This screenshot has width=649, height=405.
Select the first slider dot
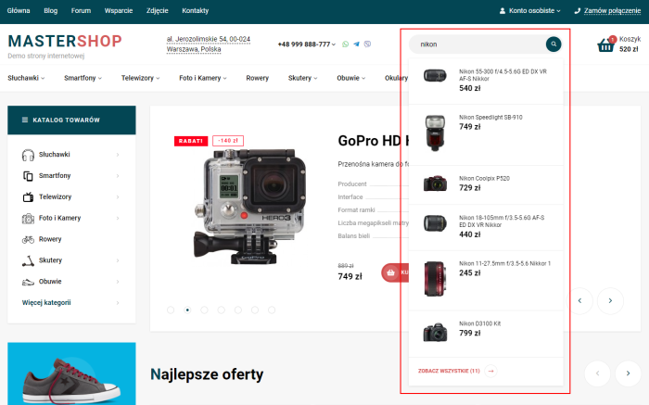[171, 310]
